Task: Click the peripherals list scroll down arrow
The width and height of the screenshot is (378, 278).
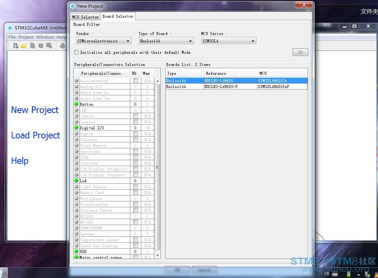Action: pyautogui.click(x=158, y=255)
